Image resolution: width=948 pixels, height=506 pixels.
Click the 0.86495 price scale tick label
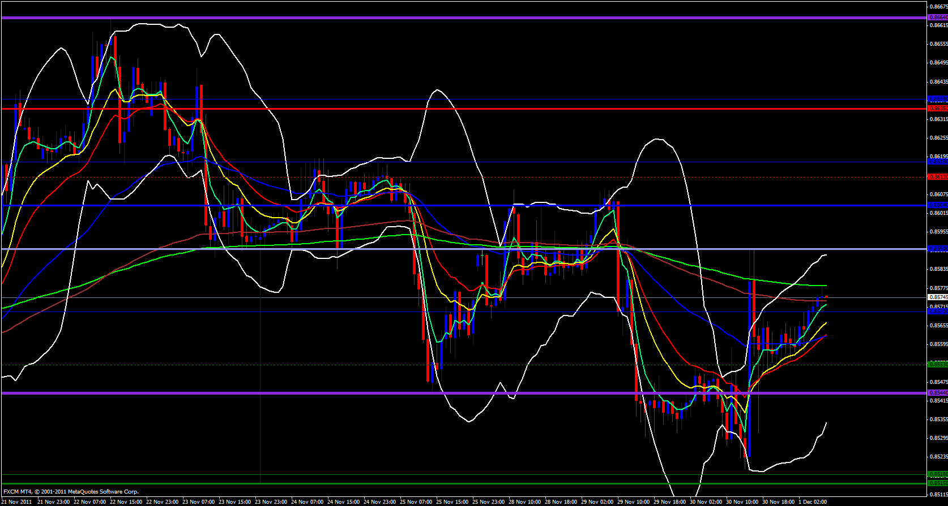(937, 63)
